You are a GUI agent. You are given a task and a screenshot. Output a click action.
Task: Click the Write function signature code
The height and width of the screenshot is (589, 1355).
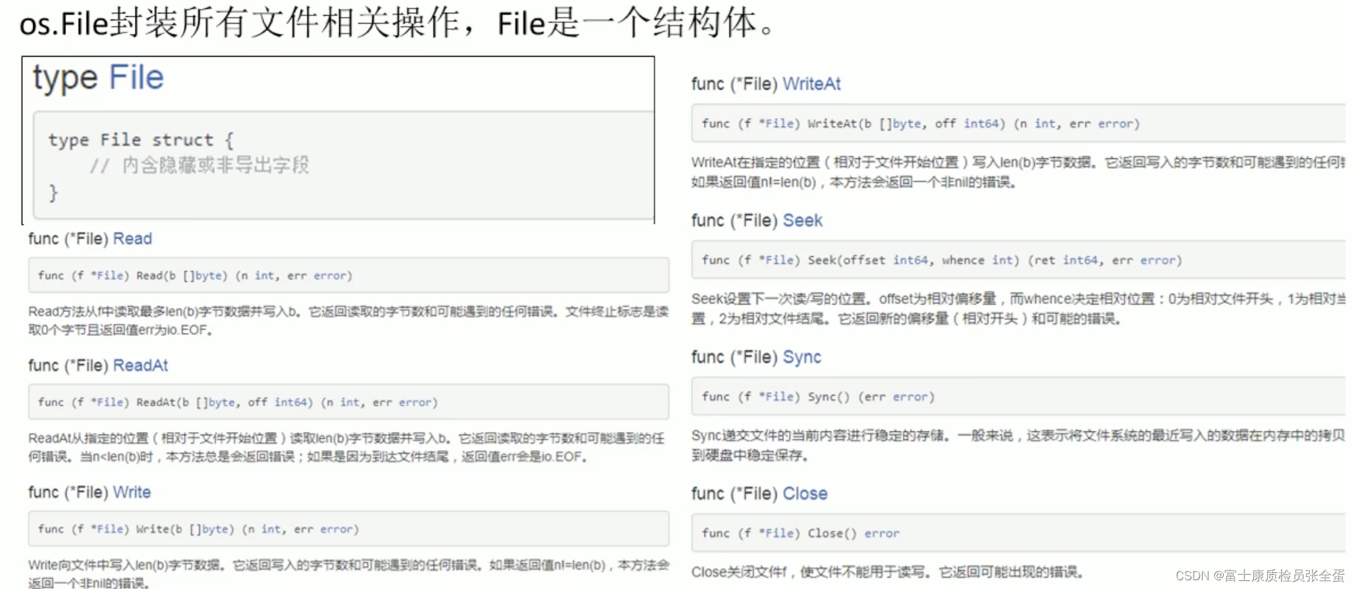198,529
